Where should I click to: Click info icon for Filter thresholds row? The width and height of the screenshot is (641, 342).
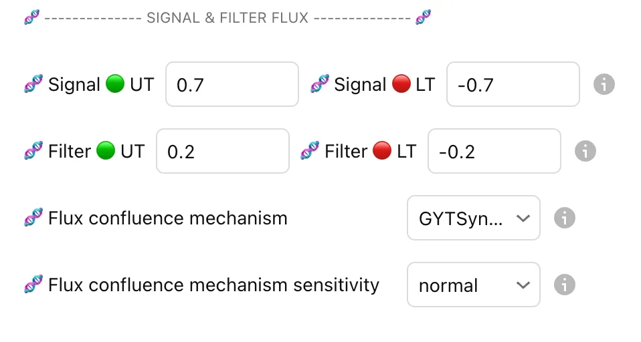coord(585,151)
